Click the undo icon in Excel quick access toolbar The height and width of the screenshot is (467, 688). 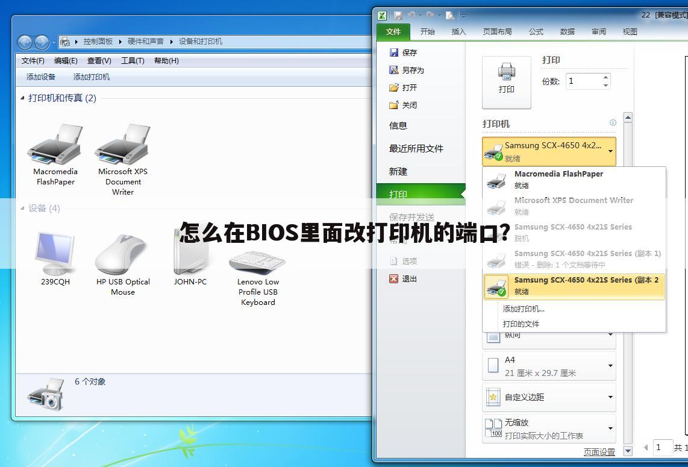411,15
